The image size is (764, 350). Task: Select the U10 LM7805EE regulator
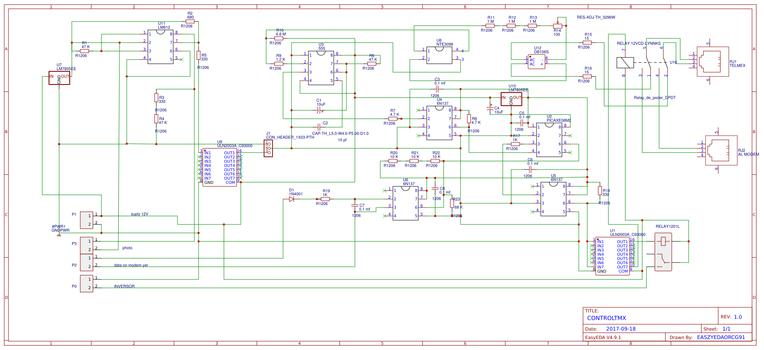(511, 99)
